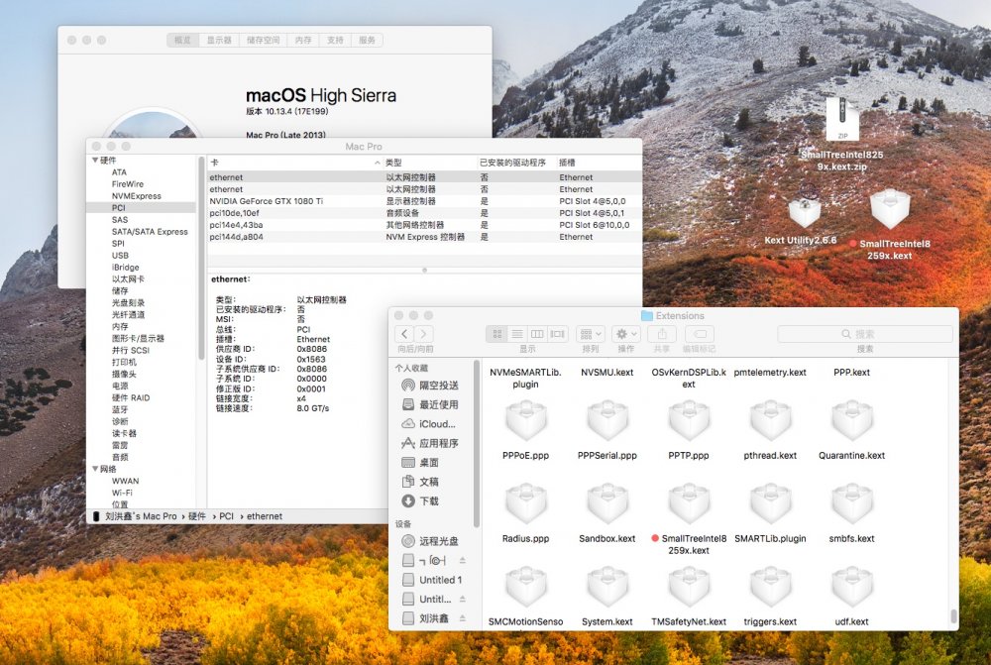991x665 pixels.
Task: Select the pci144d,a804 row
Action: (x=424, y=237)
